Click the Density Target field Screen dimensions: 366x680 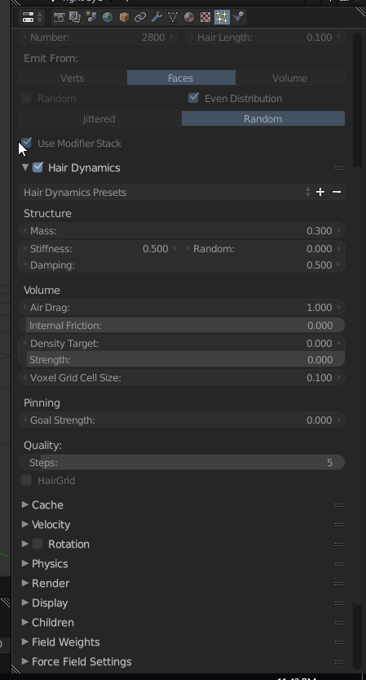coord(182,344)
